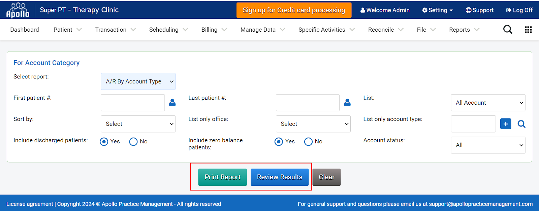Screen dimensions: 539x211
Task: Expand the Specific Activities menu
Action: click(x=326, y=30)
